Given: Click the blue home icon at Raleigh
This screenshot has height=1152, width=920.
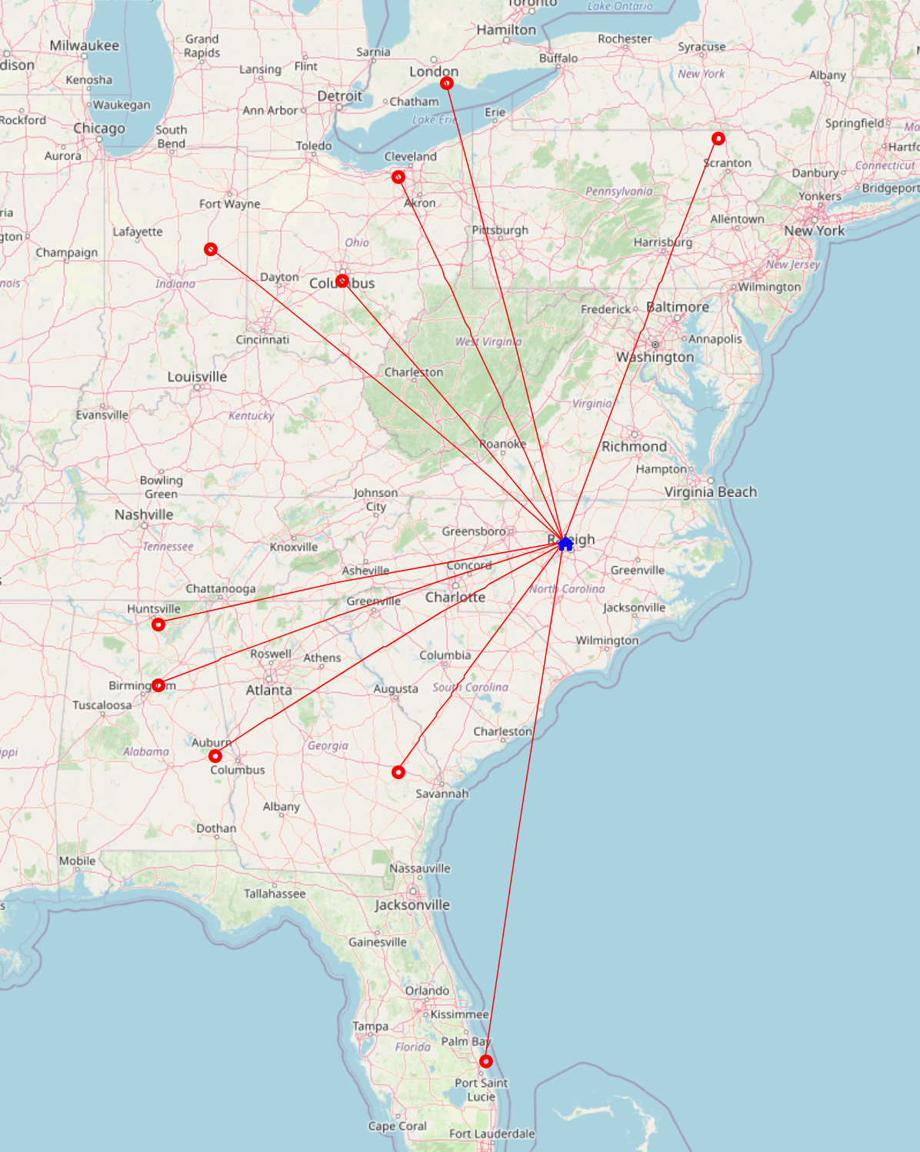Looking at the screenshot, I should [565, 544].
